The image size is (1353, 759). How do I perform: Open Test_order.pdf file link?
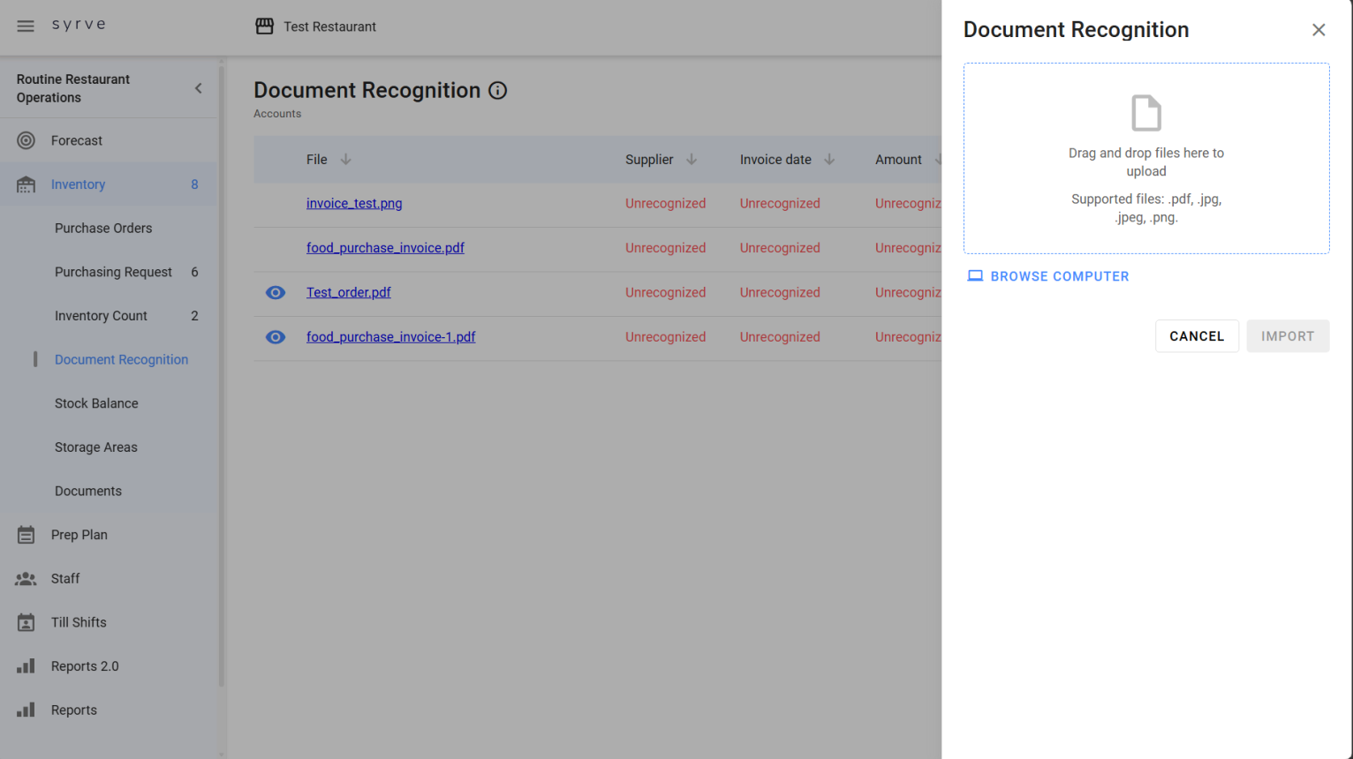[349, 293]
